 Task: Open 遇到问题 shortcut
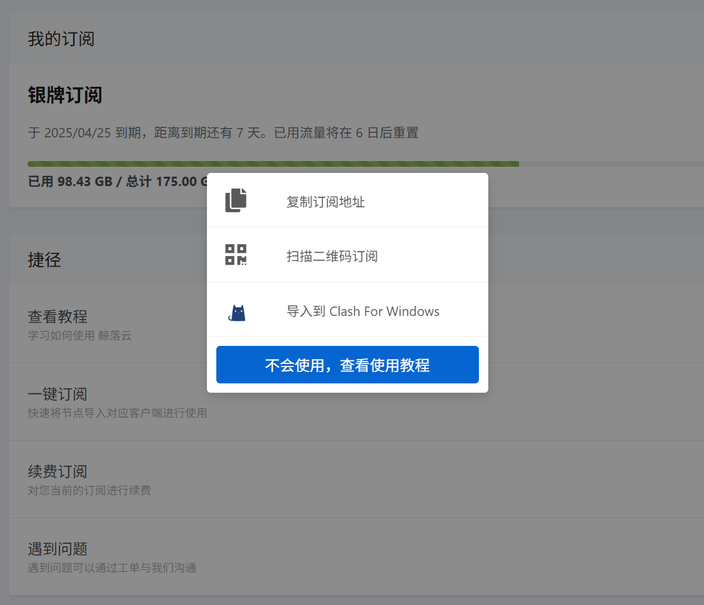pos(58,549)
